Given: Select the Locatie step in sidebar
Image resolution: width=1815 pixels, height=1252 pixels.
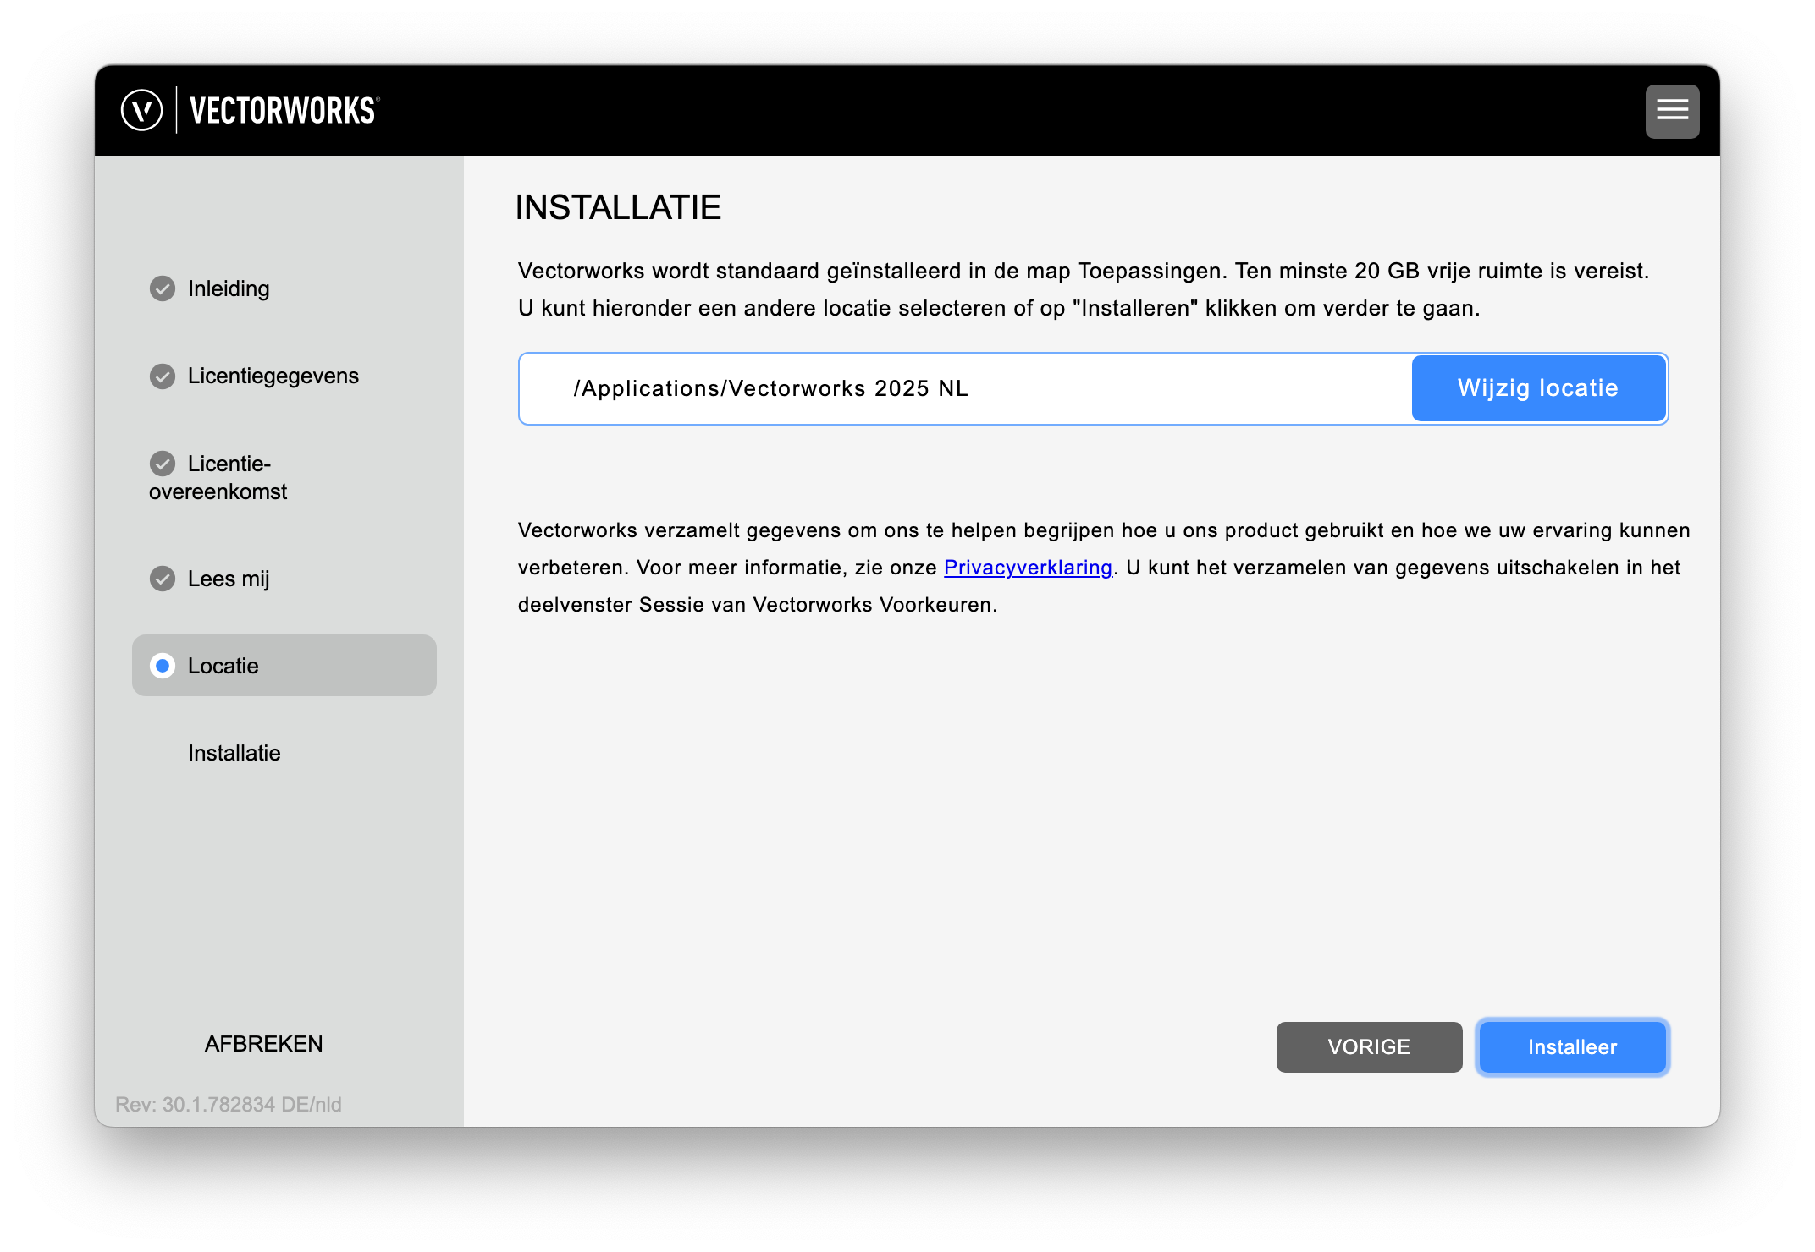Looking at the screenshot, I should point(284,666).
